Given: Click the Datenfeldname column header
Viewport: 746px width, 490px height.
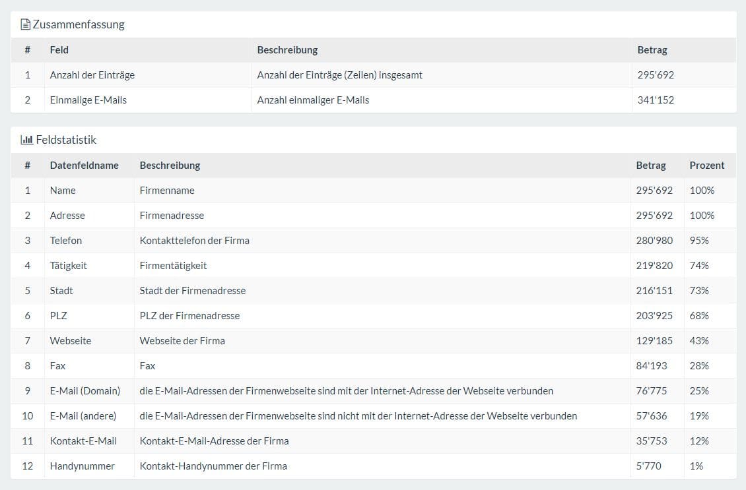Looking at the screenshot, I should pos(84,166).
